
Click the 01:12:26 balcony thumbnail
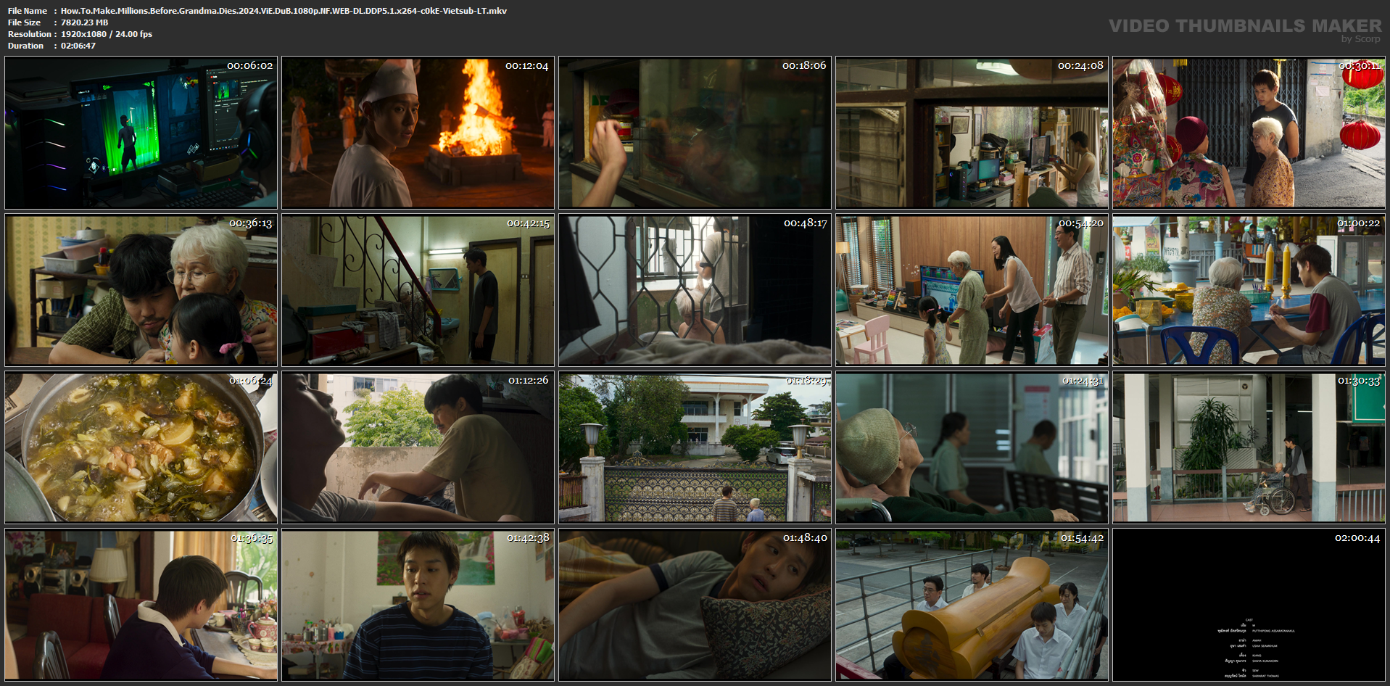click(x=418, y=447)
